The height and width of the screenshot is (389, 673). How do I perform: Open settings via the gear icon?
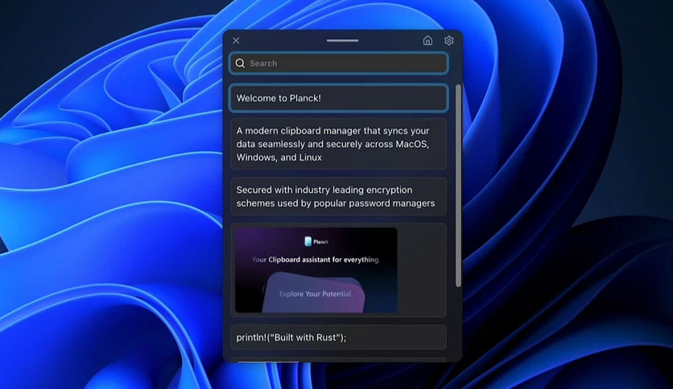pos(449,40)
